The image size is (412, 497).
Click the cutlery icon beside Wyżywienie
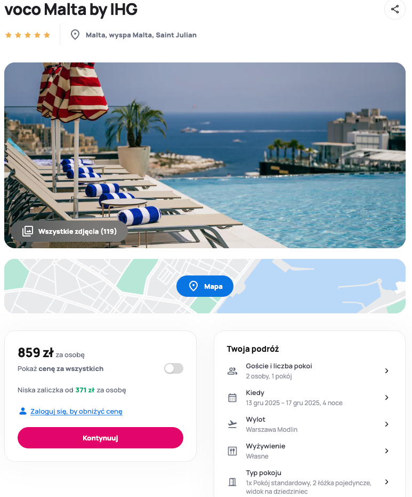[x=232, y=451]
